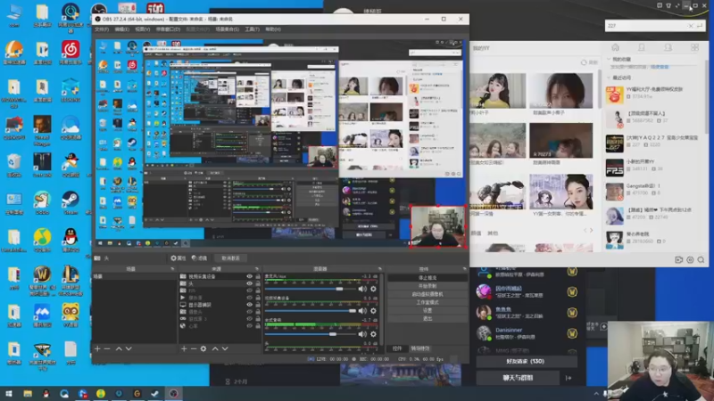The image size is (714, 401).
Task: Open Steam from the desktop icons
Action: point(70,203)
